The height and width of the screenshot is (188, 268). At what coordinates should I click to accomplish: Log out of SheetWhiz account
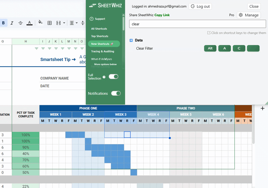[x=200, y=6]
